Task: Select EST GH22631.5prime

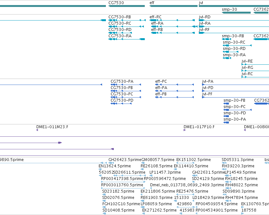Action: pos(208,172)
